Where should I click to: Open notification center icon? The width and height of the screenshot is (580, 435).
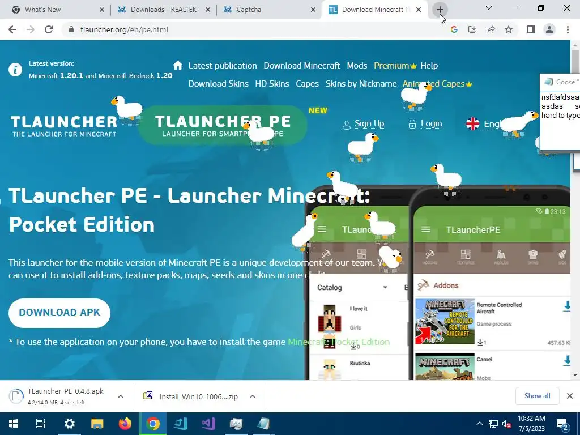coord(562,424)
